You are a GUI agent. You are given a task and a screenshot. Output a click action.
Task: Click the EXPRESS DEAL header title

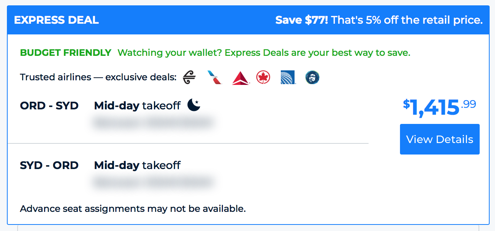(x=56, y=20)
